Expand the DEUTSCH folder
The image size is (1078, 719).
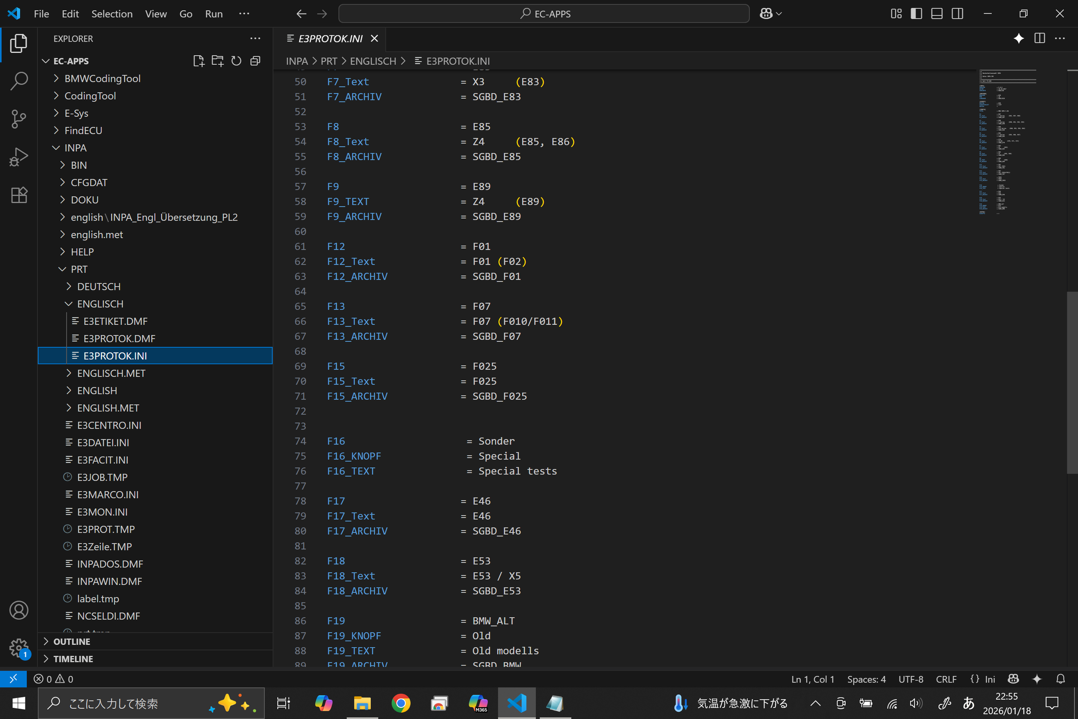99,286
